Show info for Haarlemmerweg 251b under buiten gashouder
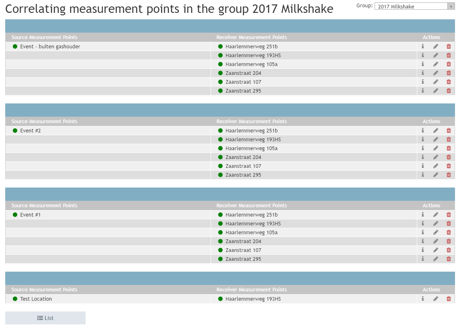The image size is (459, 328). [423, 46]
